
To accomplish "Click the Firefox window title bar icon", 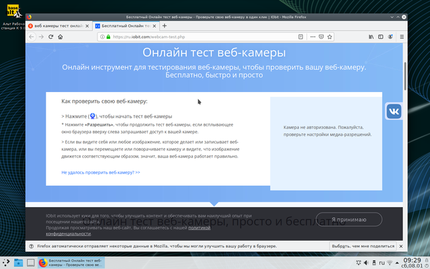I will (30, 17).
